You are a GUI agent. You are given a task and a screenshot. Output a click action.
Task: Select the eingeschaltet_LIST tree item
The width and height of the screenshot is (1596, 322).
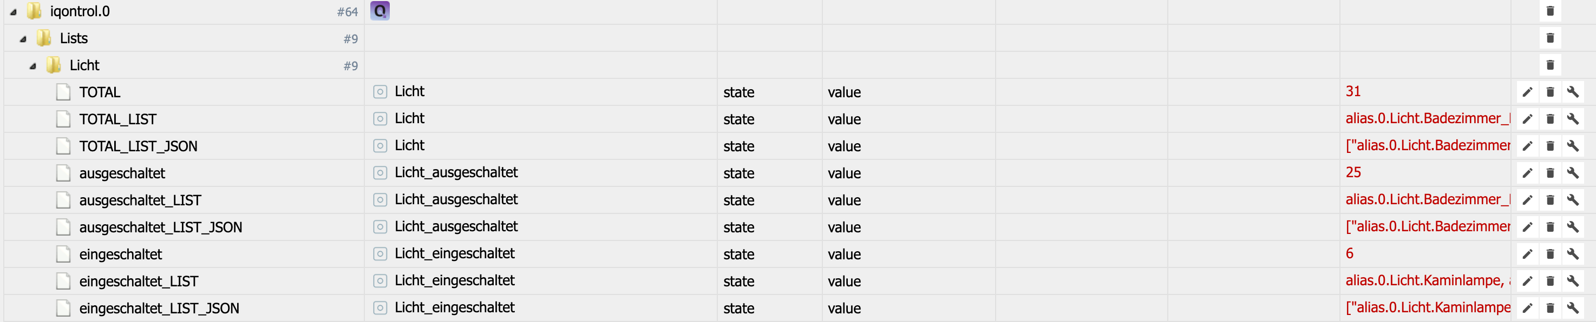point(138,281)
